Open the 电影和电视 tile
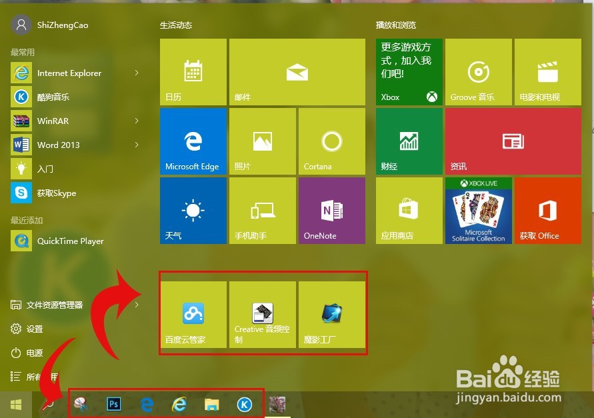The height and width of the screenshot is (418, 594). 548,72
